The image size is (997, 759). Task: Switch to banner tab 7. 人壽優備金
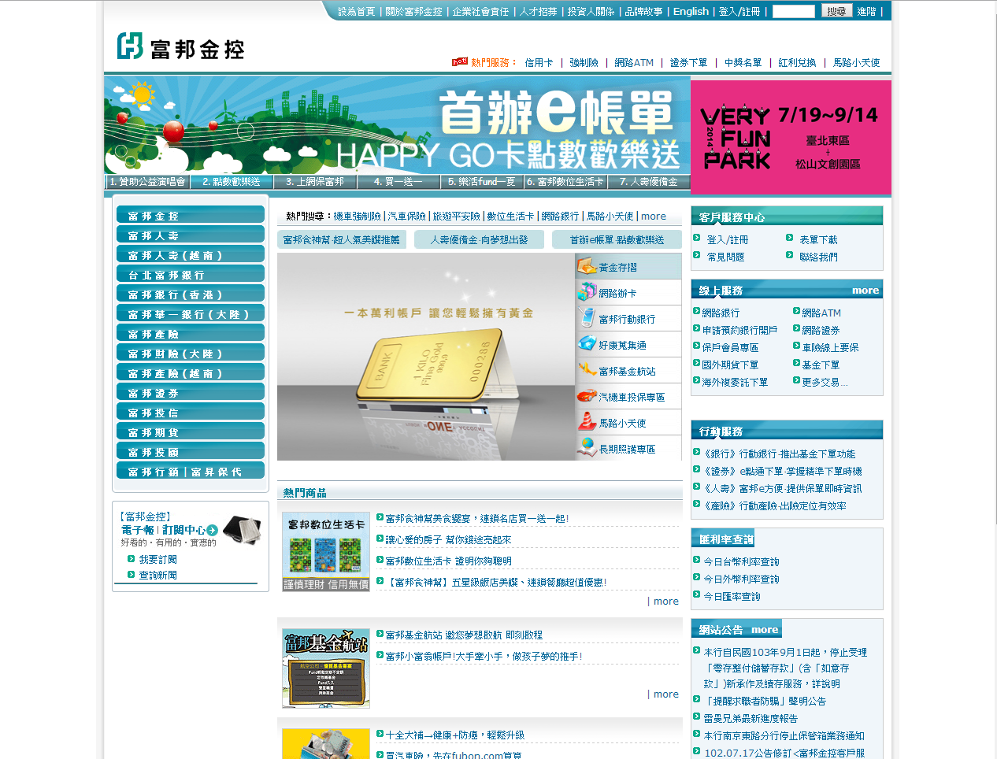pos(649,182)
